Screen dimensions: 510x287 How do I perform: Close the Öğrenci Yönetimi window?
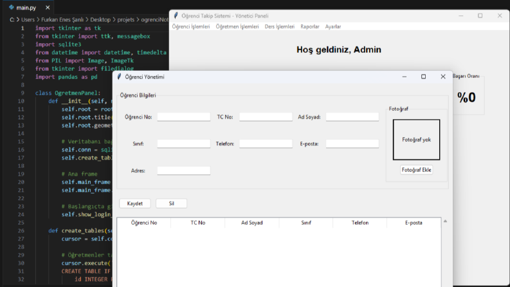(442, 77)
